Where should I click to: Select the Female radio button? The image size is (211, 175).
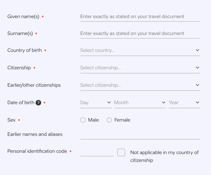pos(109,120)
